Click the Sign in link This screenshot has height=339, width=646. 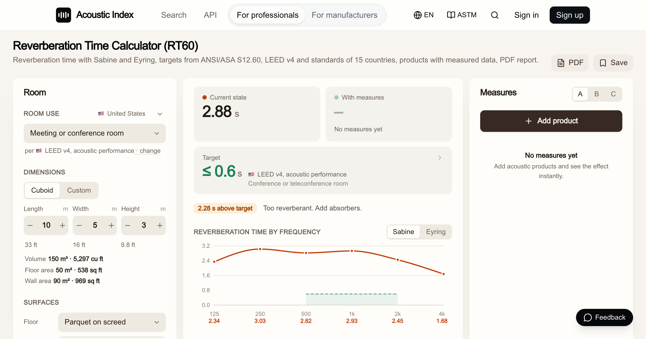pos(526,15)
